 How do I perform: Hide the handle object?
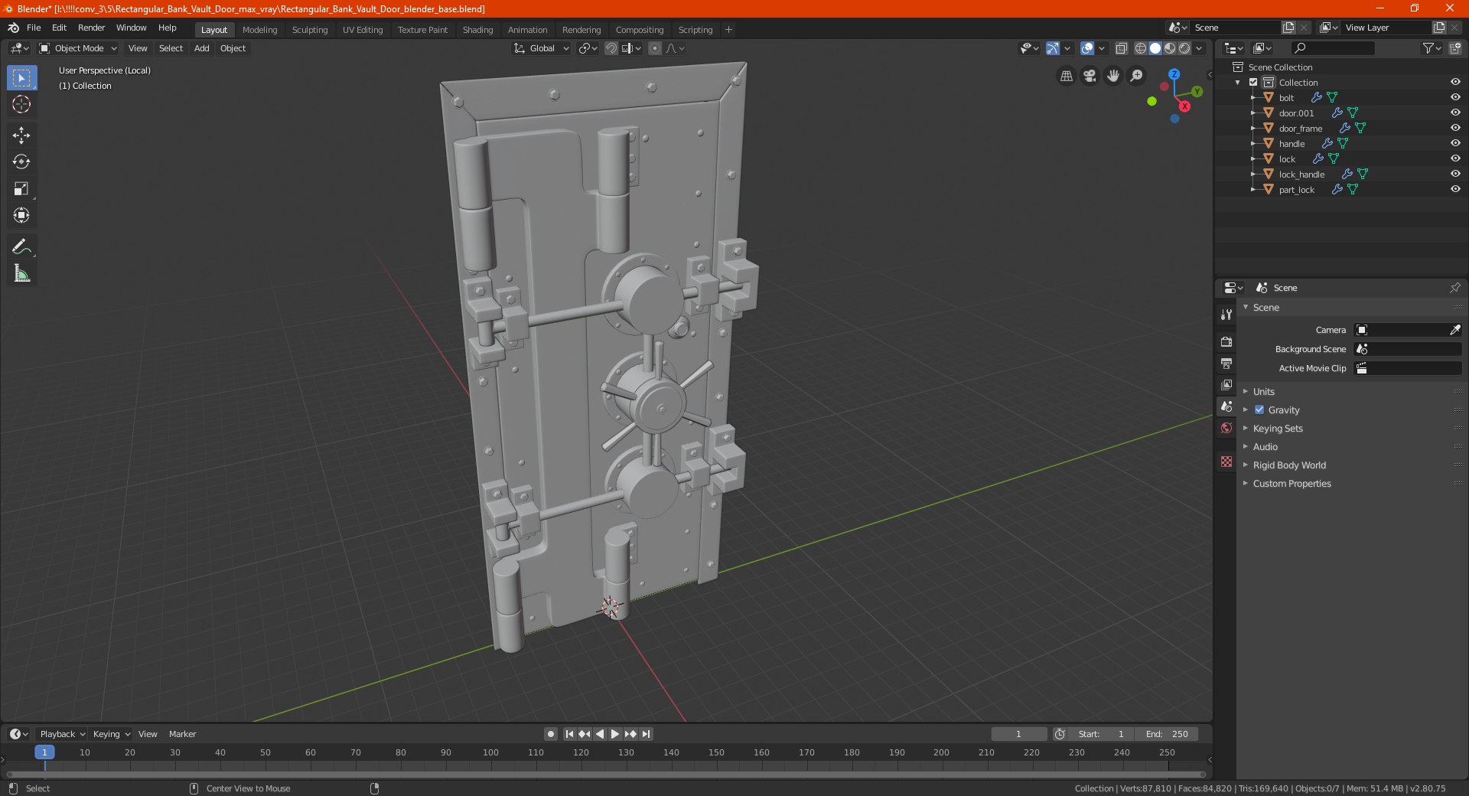click(1455, 143)
